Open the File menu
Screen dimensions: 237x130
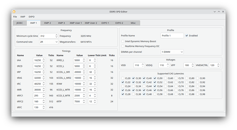click(15, 17)
